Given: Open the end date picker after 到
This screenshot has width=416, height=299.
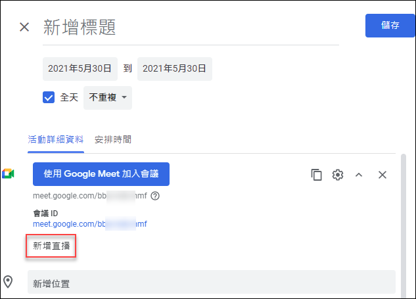Looking at the screenshot, I should pos(175,69).
